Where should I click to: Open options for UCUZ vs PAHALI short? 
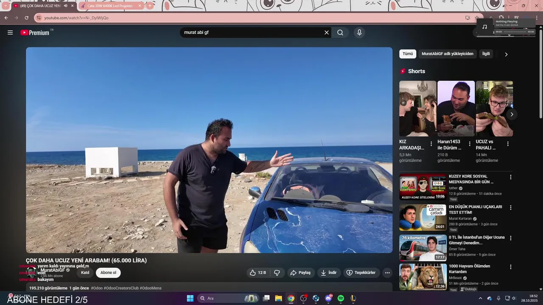[x=508, y=144]
